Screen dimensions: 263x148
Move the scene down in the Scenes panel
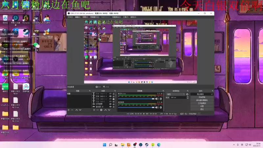[x=80, y=110]
